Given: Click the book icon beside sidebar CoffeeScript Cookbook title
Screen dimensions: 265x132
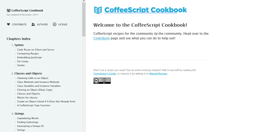Looking at the screenshot, I should 8,11.
